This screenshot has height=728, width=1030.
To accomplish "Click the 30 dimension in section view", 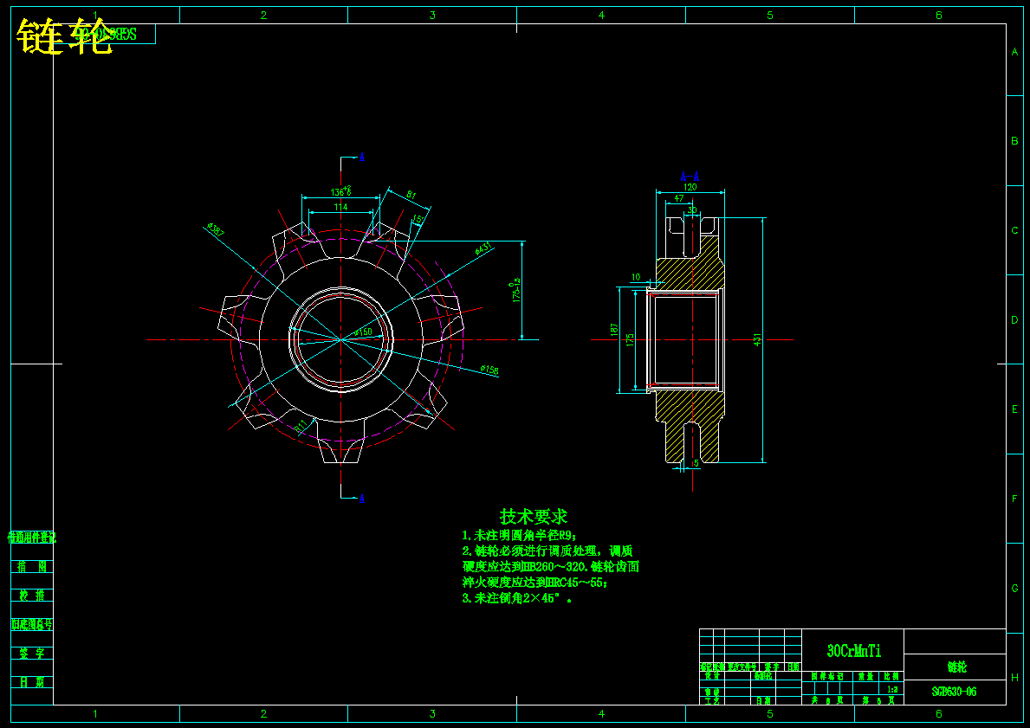I will pyautogui.click(x=691, y=210).
